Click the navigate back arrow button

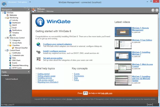click(153, 10)
